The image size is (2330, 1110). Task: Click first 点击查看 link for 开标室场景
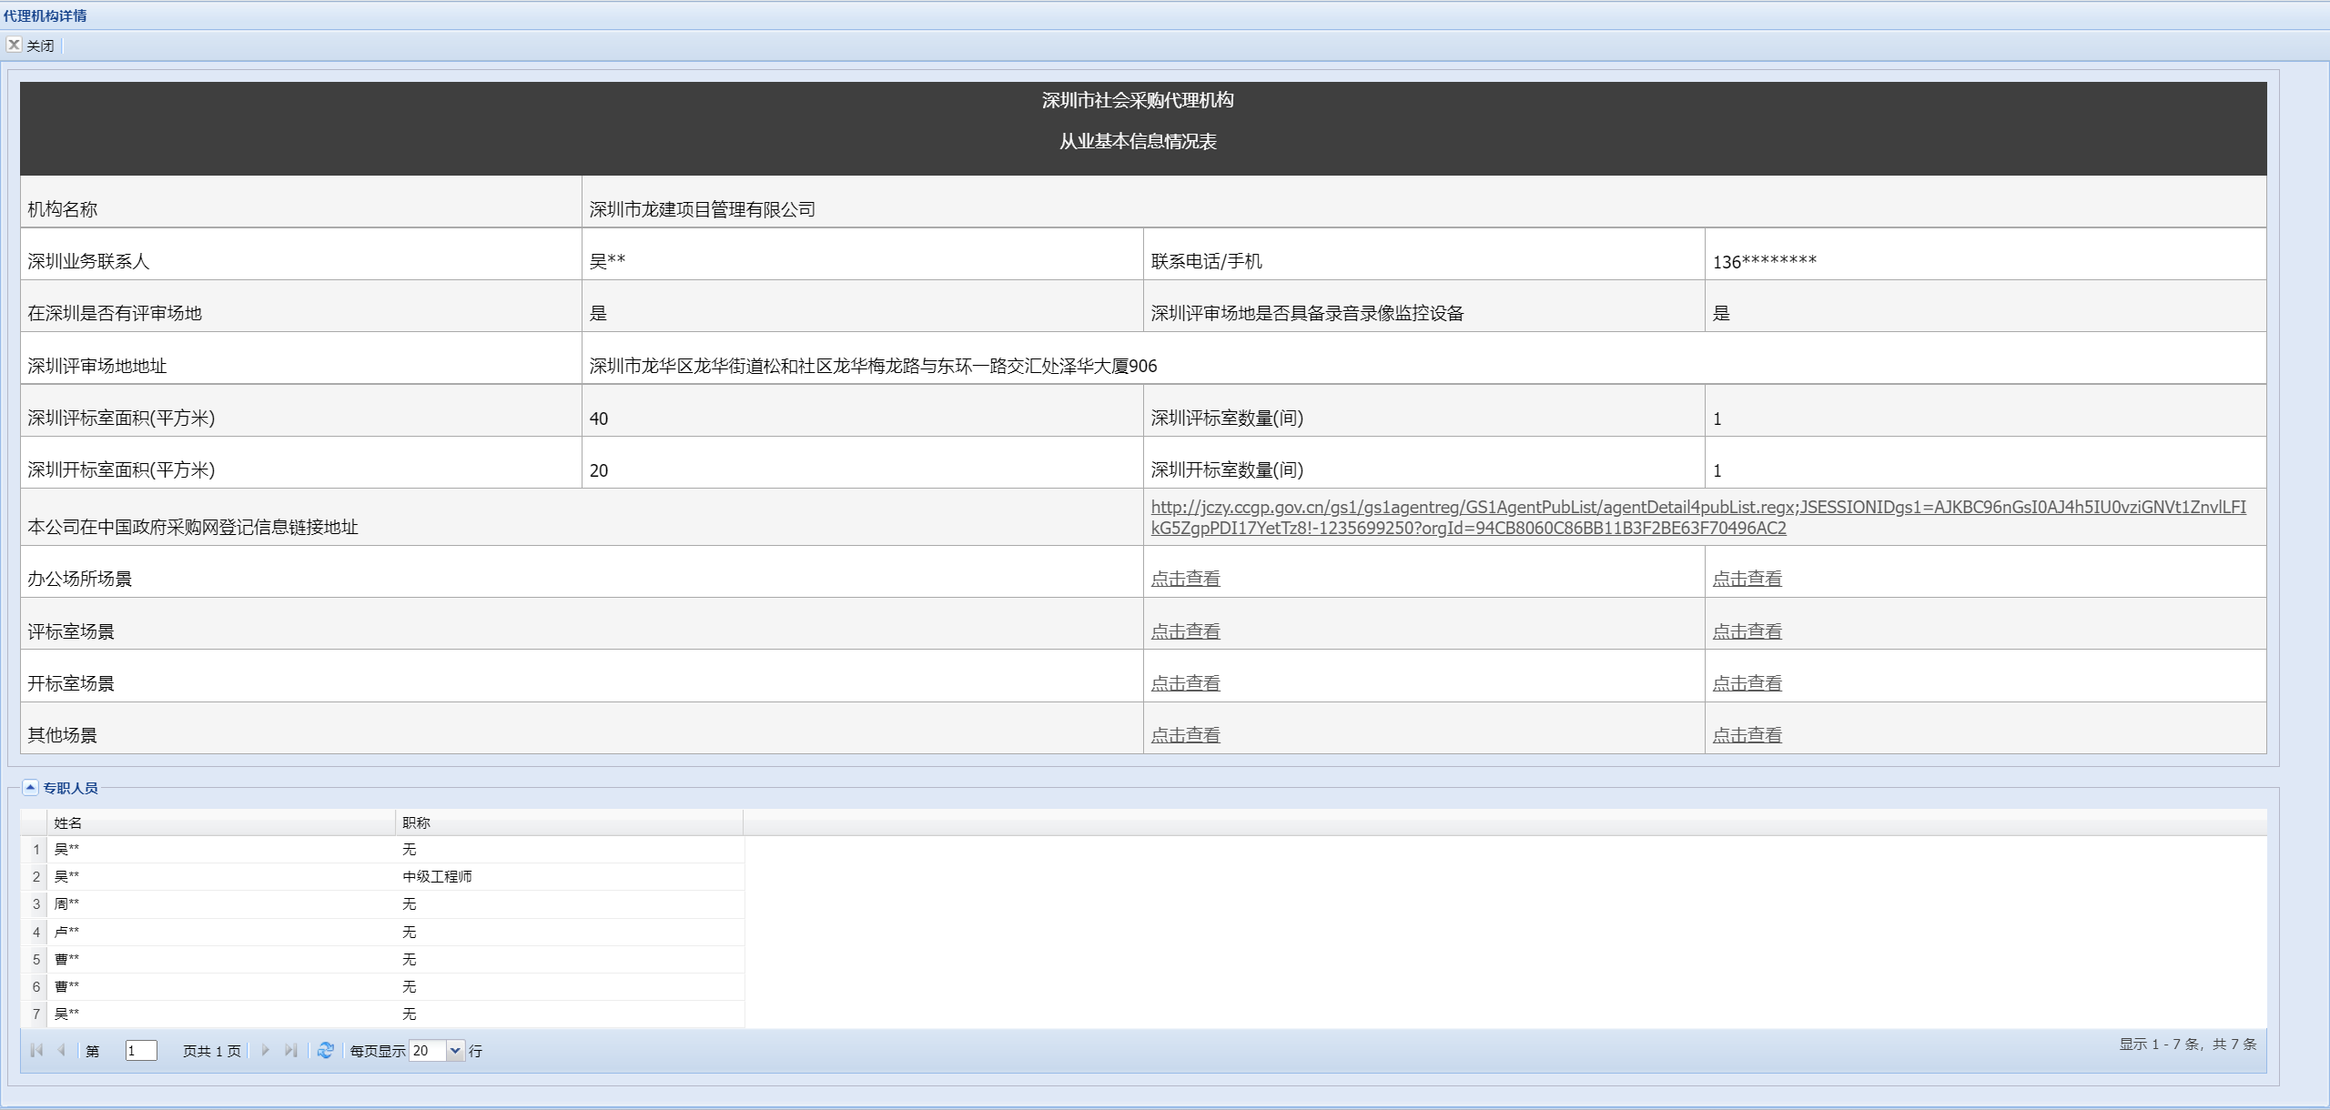tap(1185, 683)
